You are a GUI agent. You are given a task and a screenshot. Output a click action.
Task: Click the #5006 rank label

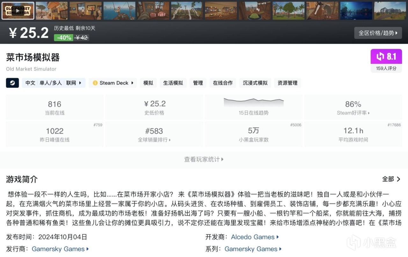coord(295,125)
